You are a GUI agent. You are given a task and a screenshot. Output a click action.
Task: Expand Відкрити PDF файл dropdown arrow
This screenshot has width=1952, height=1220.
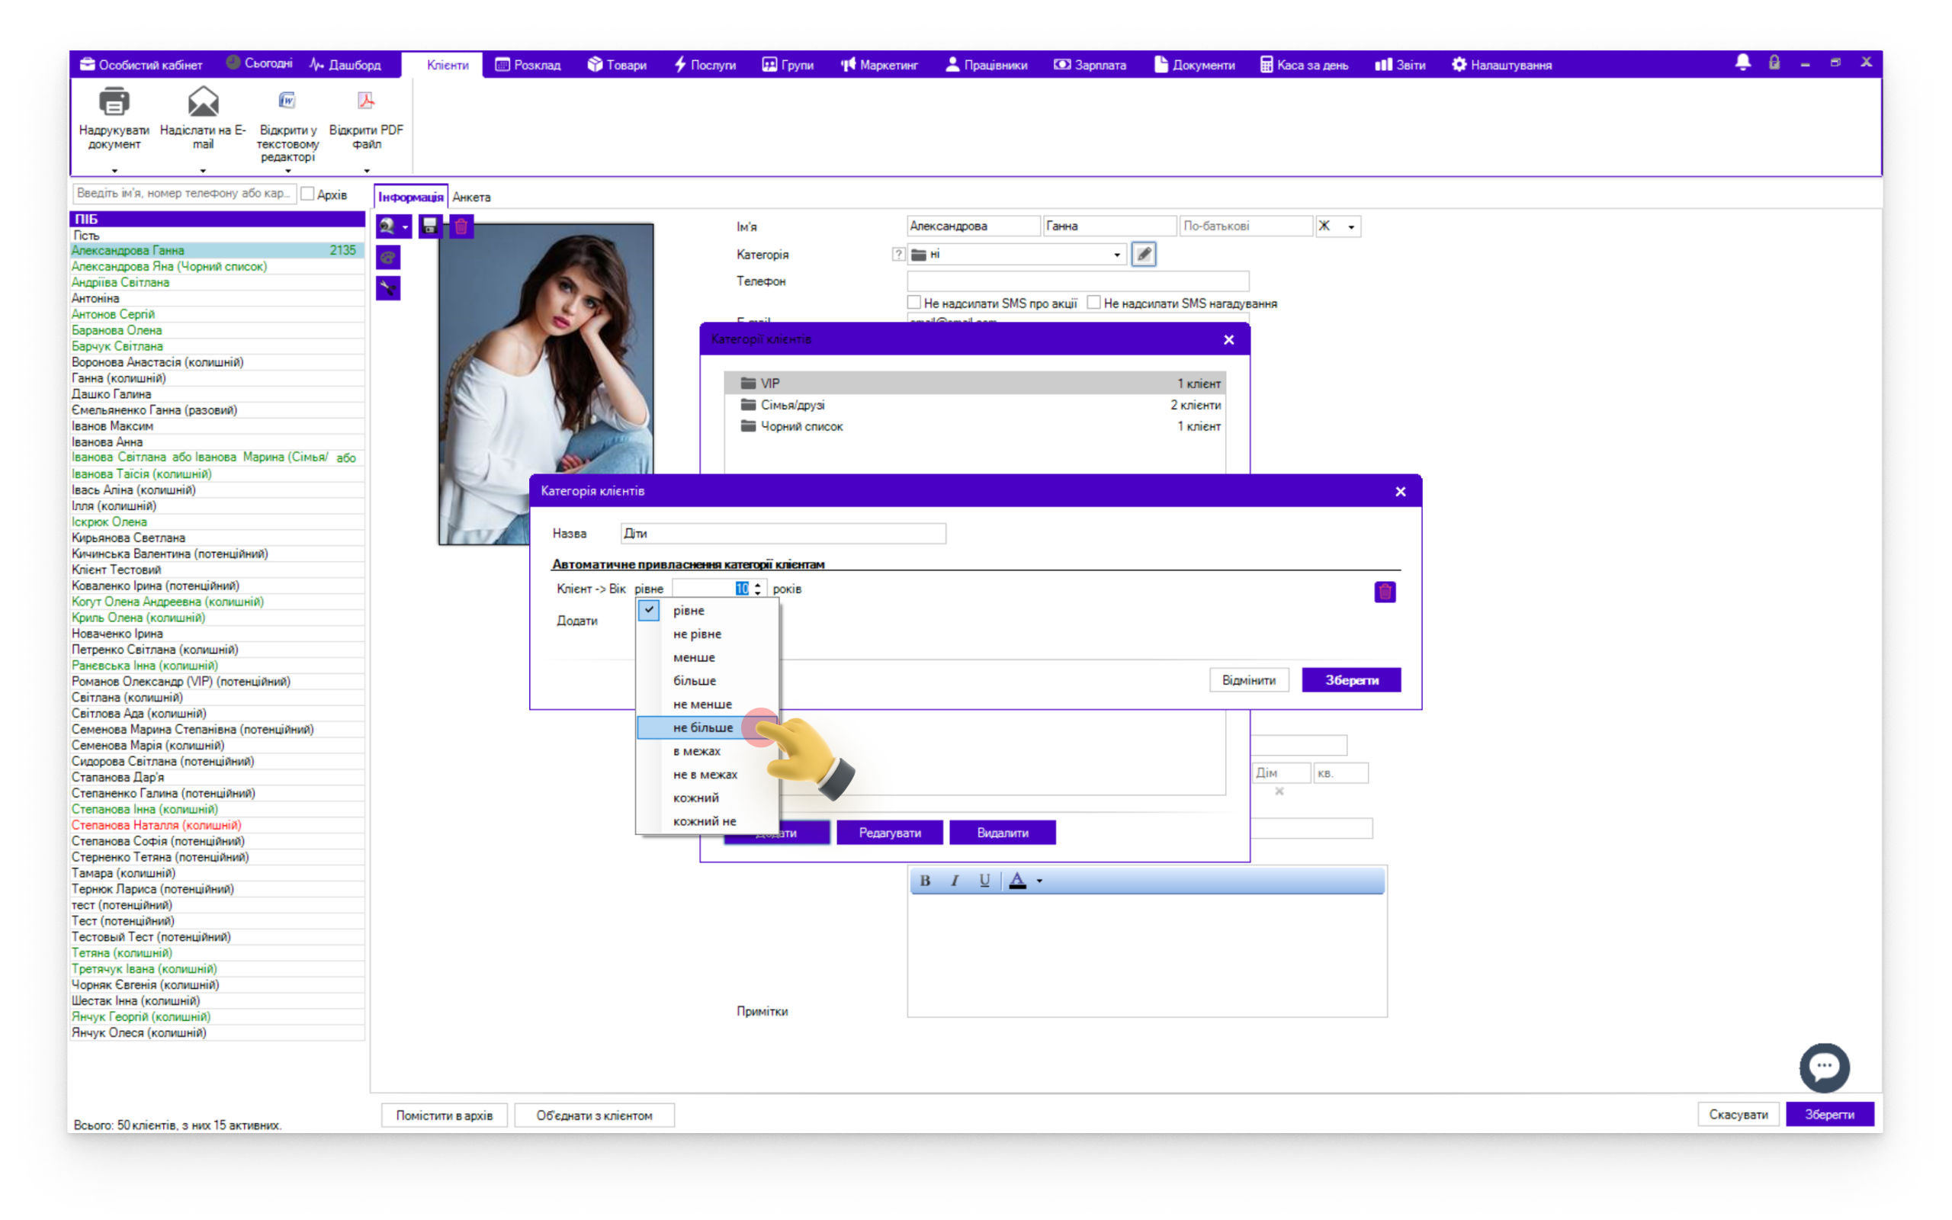366,170
